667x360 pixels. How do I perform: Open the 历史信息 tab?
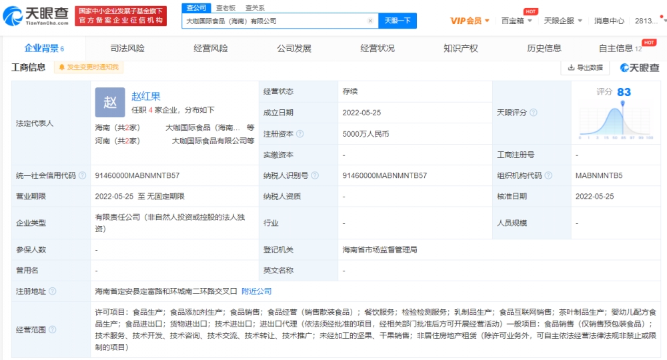pos(544,49)
